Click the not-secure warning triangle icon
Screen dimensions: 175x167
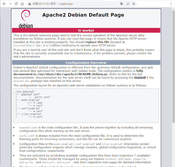pyautogui.click(x=29, y=4)
